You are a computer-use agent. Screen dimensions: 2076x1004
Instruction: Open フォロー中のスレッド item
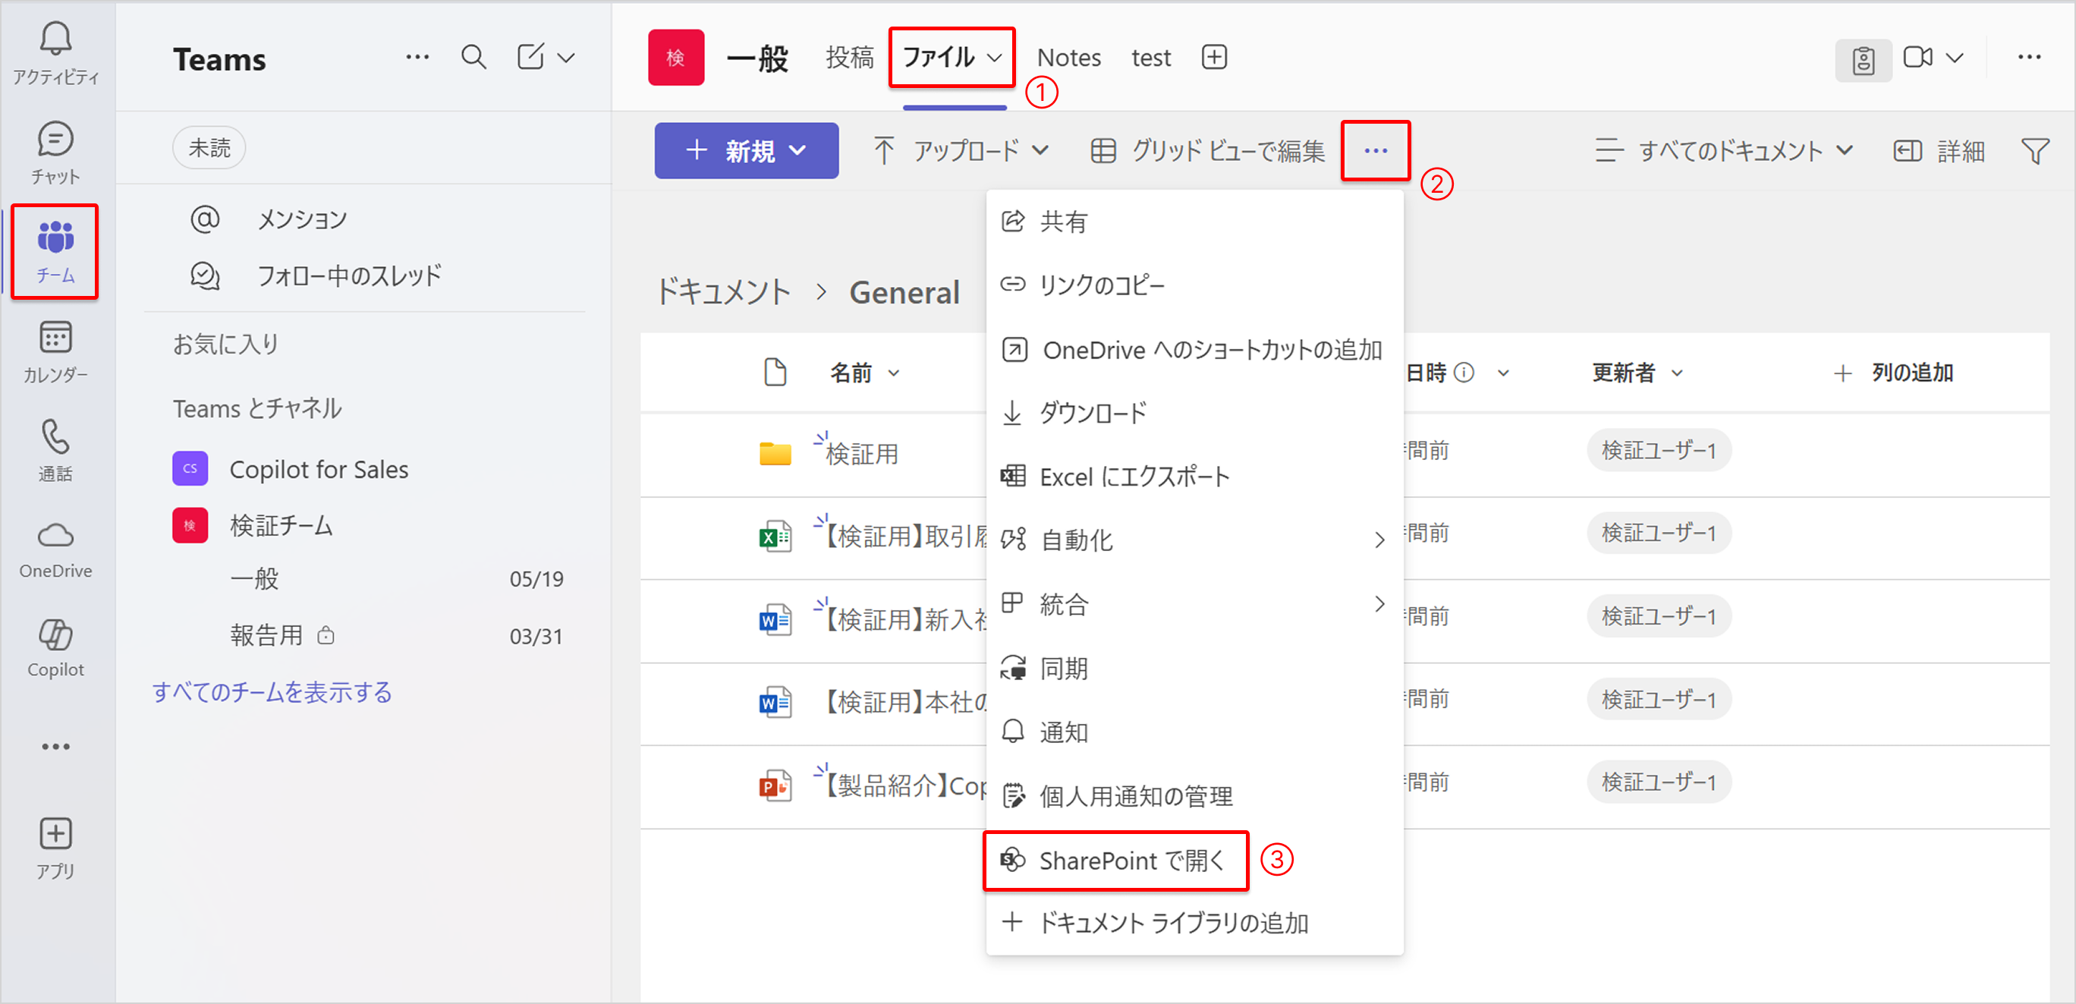(349, 275)
